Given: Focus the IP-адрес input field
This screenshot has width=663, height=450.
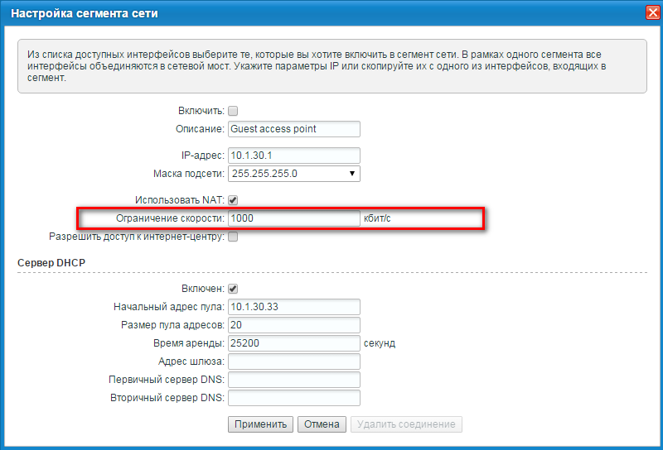Looking at the screenshot, I should [x=293, y=156].
